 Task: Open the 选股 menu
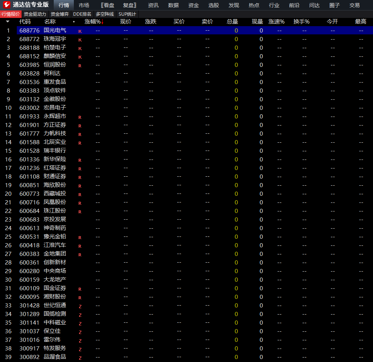214,5
